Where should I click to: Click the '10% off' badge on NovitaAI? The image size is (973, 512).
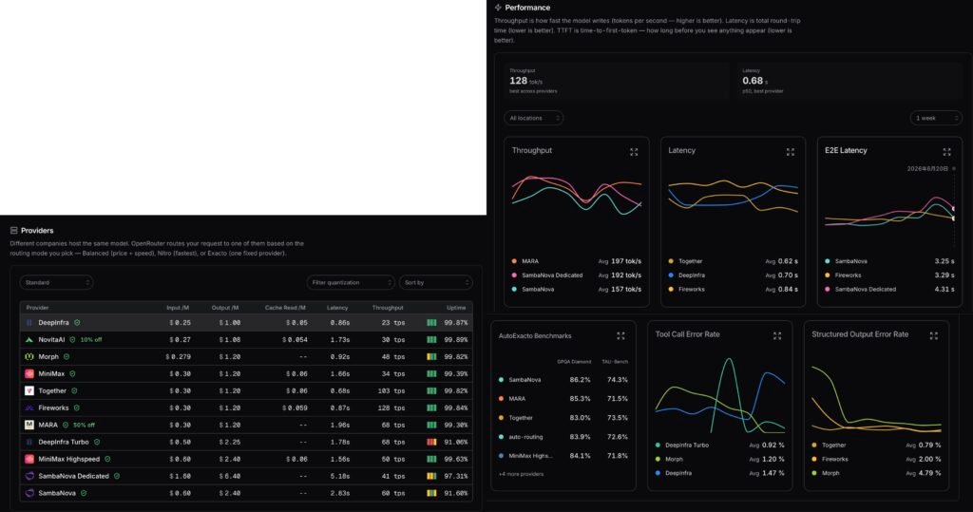91,340
